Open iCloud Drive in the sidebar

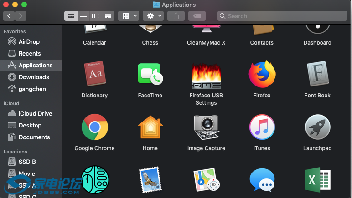[31, 113]
